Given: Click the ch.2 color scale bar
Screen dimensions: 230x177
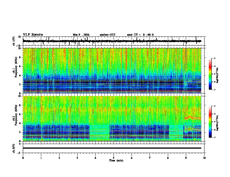Looking at the screenshot, I should 210,122.
